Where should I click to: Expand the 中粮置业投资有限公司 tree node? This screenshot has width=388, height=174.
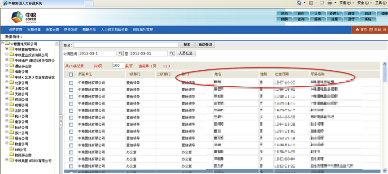(x=7, y=55)
